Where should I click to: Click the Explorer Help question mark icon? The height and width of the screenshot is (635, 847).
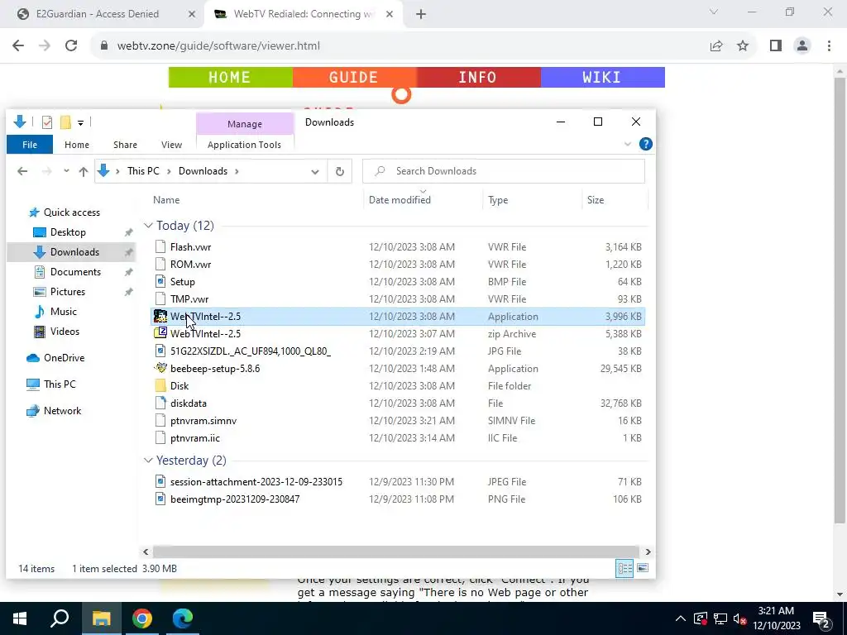[645, 144]
